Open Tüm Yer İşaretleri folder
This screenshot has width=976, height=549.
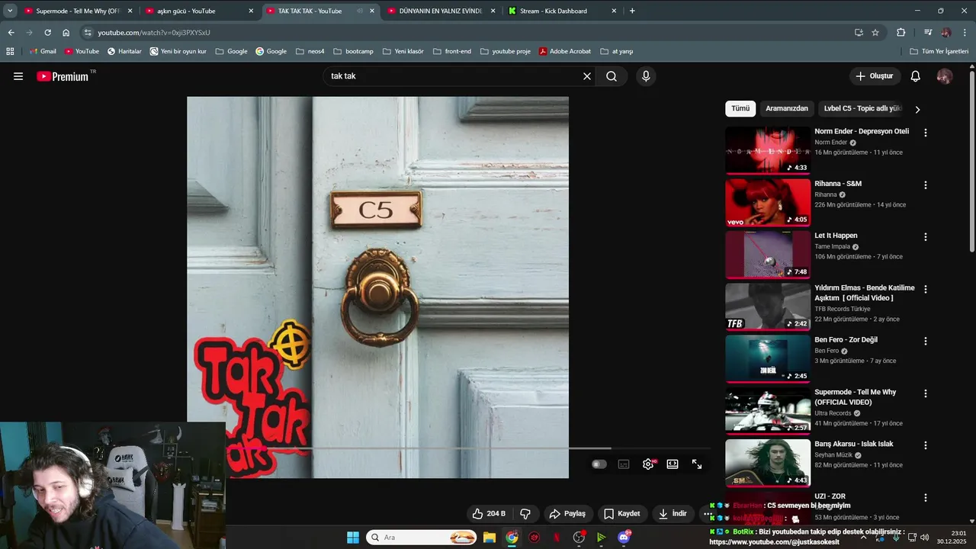pos(939,51)
